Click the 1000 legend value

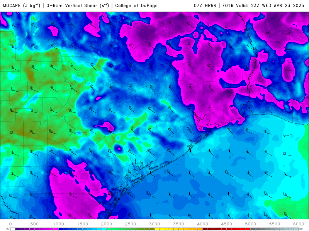[x=58, y=224]
